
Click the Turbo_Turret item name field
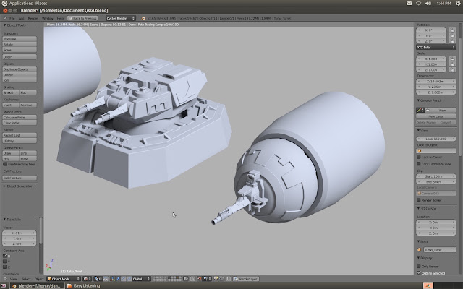[440, 250]
